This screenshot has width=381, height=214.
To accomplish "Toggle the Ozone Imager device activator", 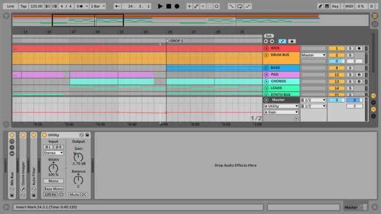I will tap(23, 135).
